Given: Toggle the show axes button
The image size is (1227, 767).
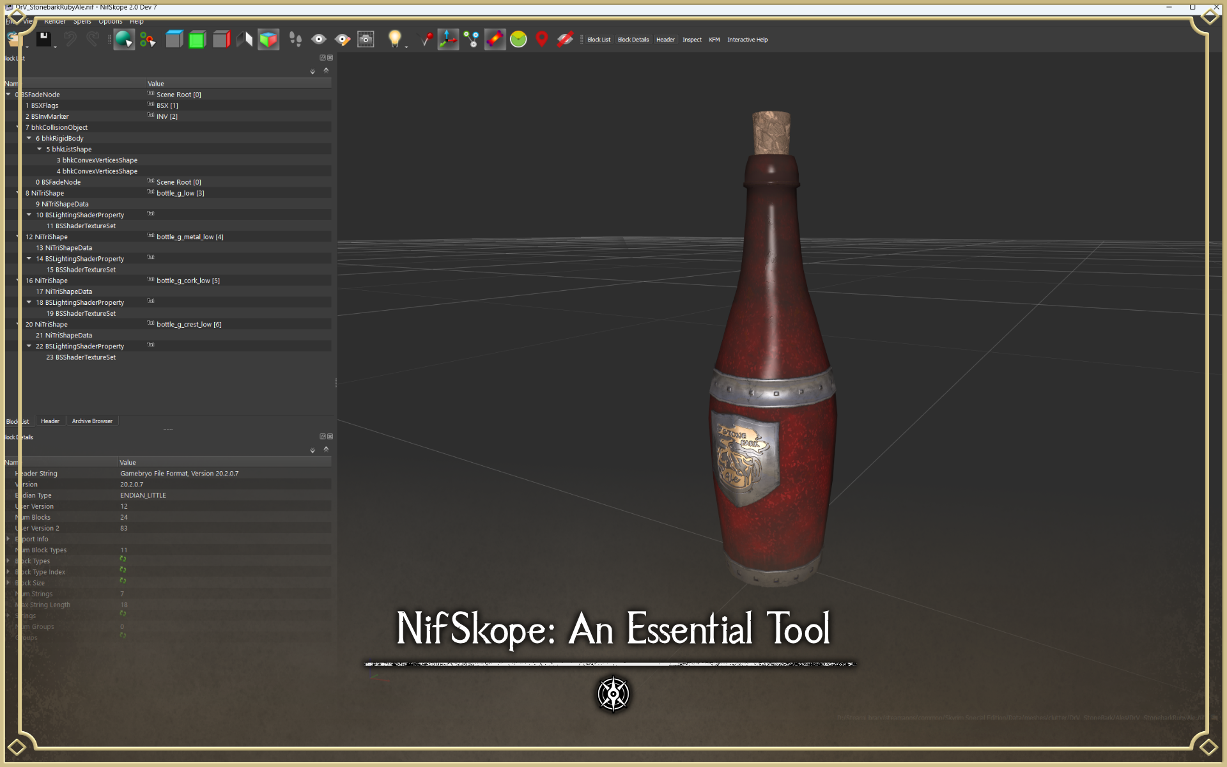Looking at the screenshot, I should point(448,39).
